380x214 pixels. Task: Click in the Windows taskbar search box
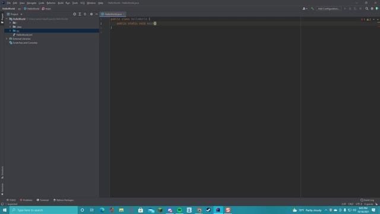[x=43, y=210]
